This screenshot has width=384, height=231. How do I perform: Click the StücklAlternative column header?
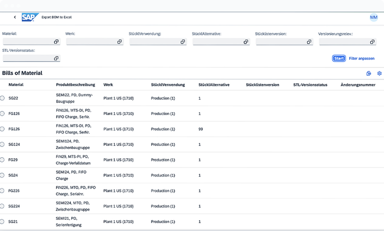coord(214,85)
